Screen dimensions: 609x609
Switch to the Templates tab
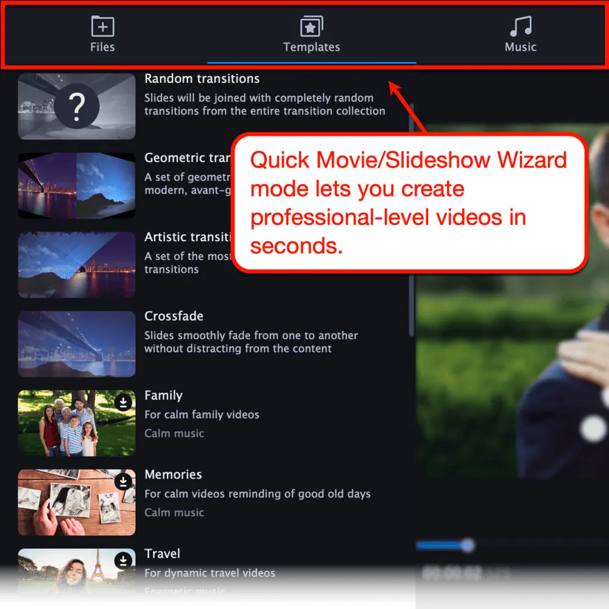(x=311, y=34)
